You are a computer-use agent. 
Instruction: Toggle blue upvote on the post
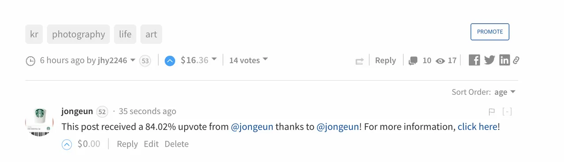coord(170,61)
